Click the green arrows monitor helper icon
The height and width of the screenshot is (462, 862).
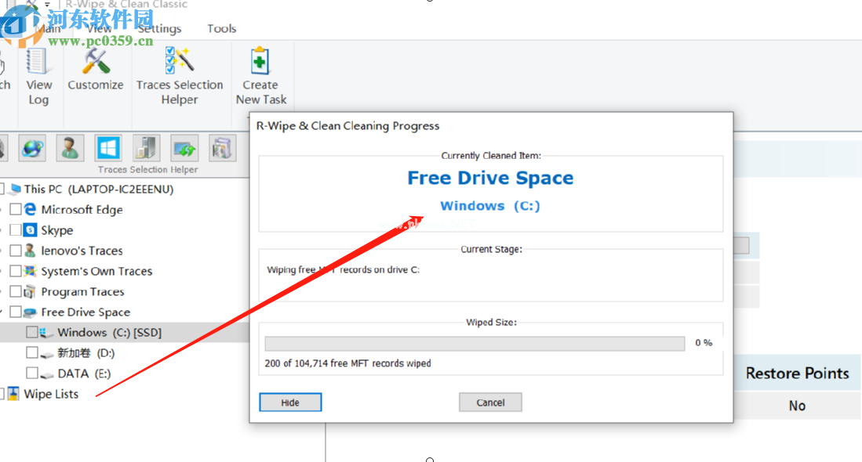pos(184,147)
